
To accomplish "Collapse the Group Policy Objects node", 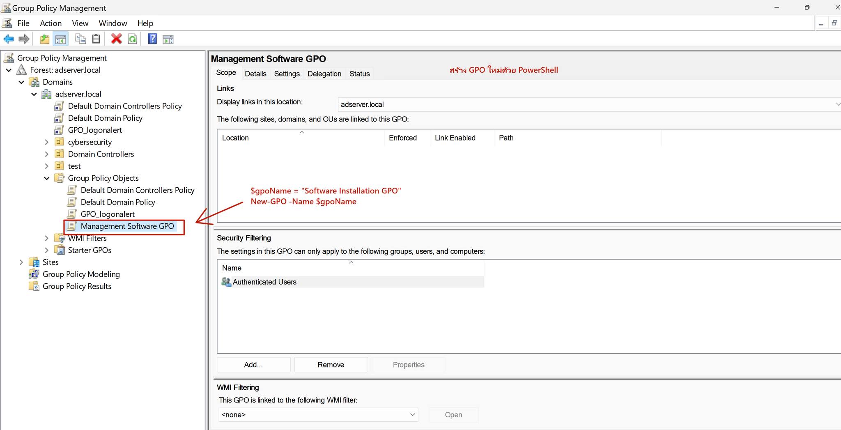I will (47, 178).
